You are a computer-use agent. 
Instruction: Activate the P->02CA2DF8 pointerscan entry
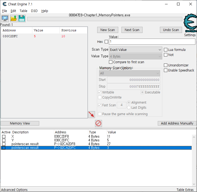click(x=4, y=144)
